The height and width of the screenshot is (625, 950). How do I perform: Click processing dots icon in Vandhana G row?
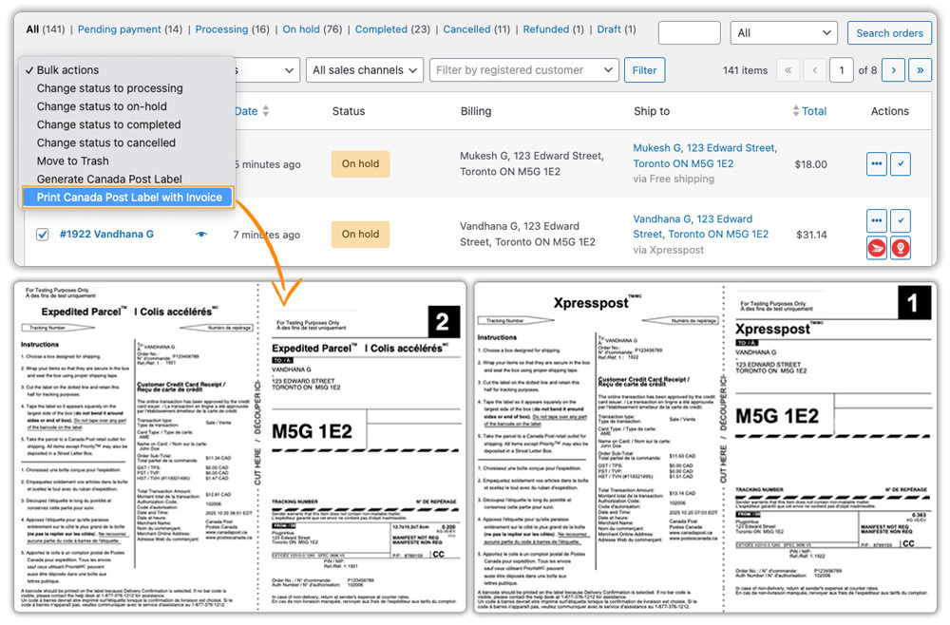[876, 220]
